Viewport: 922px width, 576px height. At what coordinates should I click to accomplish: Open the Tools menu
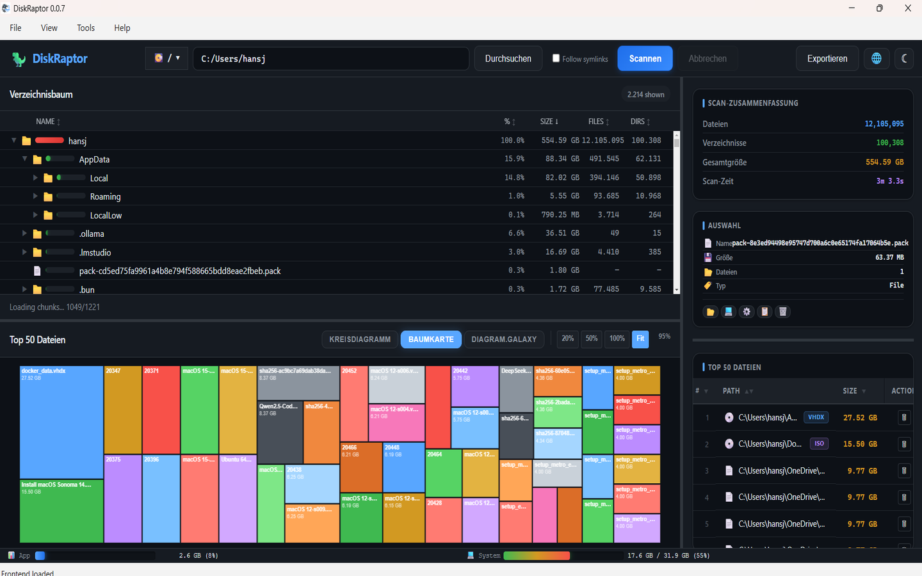[x=86, y=28]
